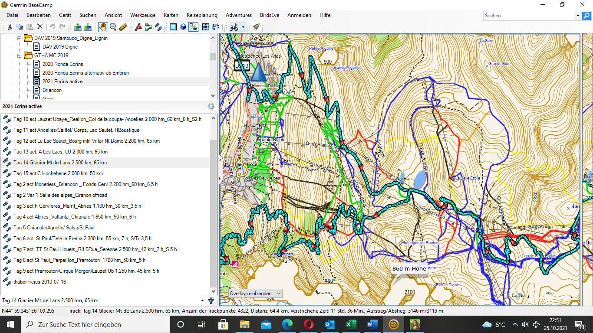Viewport: 593px width, 333px height.
Task: Click the taskbar search box
Action: [95, 324]
